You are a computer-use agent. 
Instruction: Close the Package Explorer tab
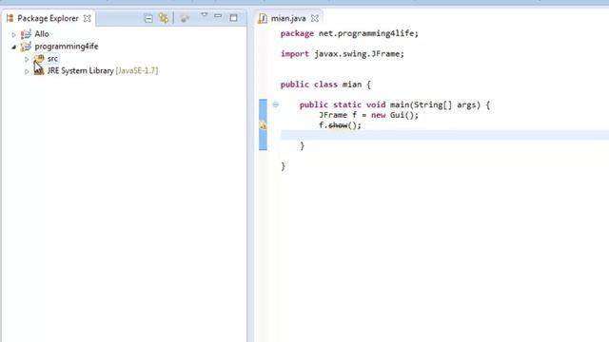88,18
